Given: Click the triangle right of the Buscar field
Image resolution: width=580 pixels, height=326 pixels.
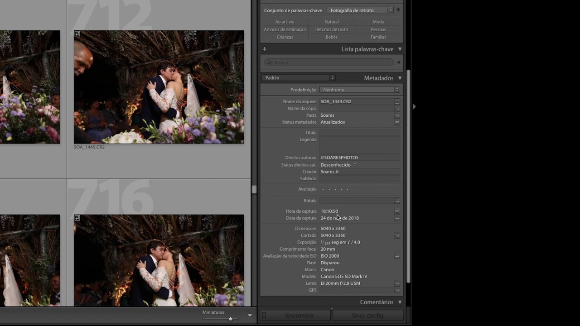Looking at the screenshot, I should coord(398,62).
